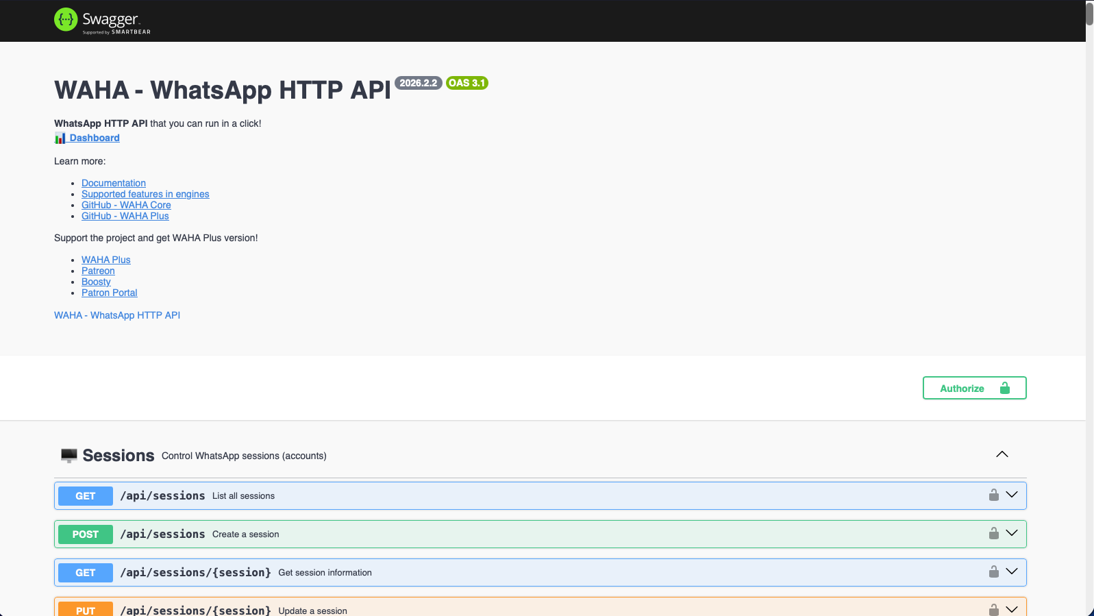The image size is (1094, 616).
Task: Expand the Create a session endpoint chevron
Action: (1012, 533)
